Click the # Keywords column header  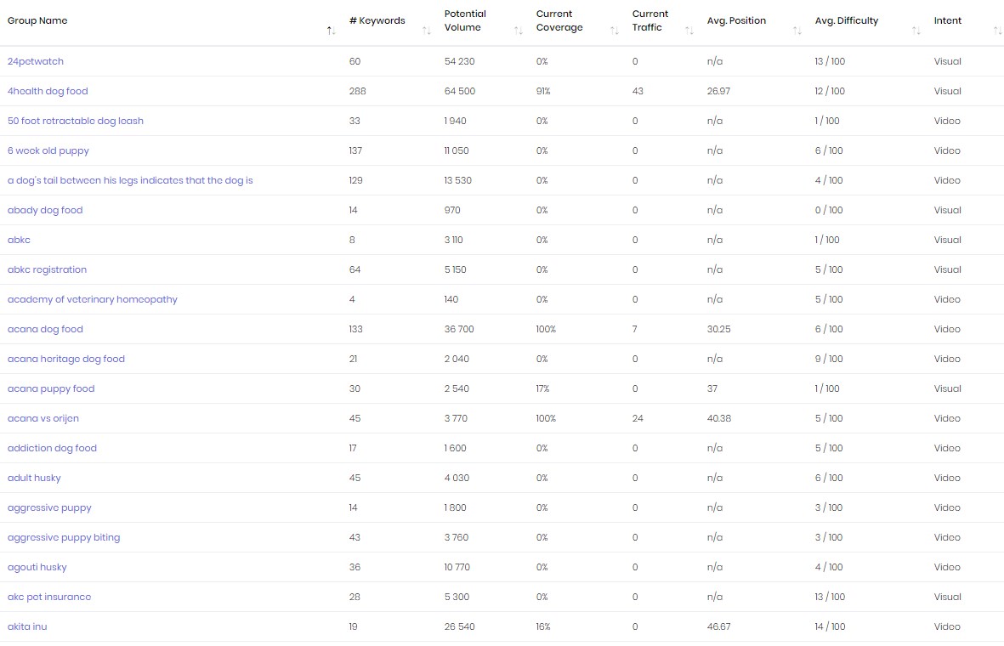click(377, 20)
